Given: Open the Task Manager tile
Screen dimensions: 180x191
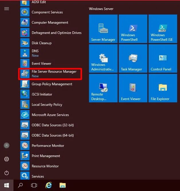Looking at the screenshot, I should [x=133, y=58].
